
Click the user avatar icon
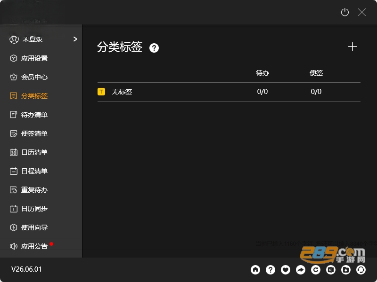click(14, 39)
